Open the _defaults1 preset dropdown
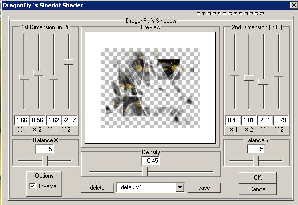Viewport: 298px width, 205px height. [180, 187]
